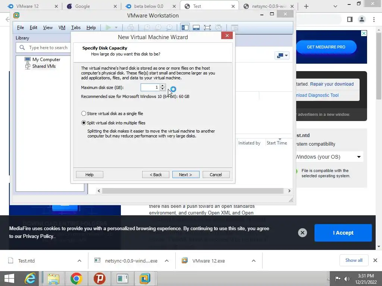
Task: Open the power options arrow beside play icon
Action: click(116, 28)
